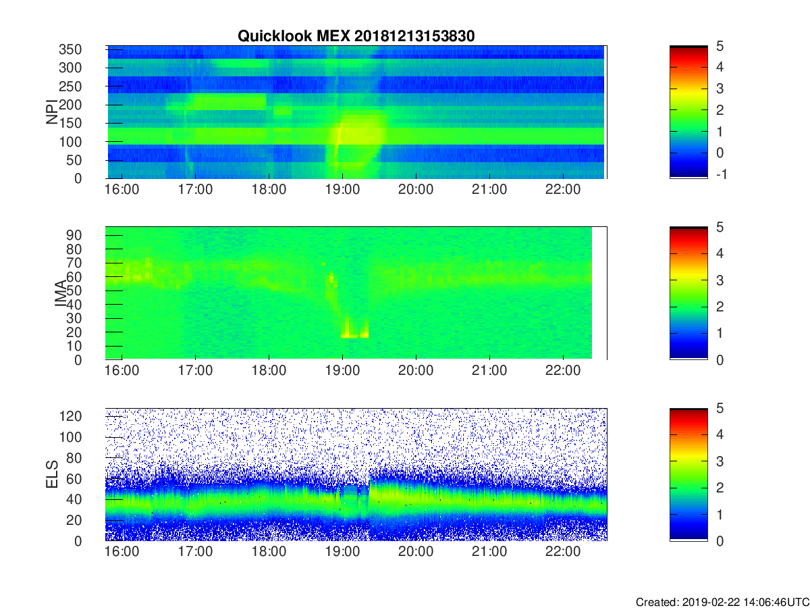Screen dimensions: 810x608
Task: Click the ELS panel colorbar
Action: click(x=688, y=474)
